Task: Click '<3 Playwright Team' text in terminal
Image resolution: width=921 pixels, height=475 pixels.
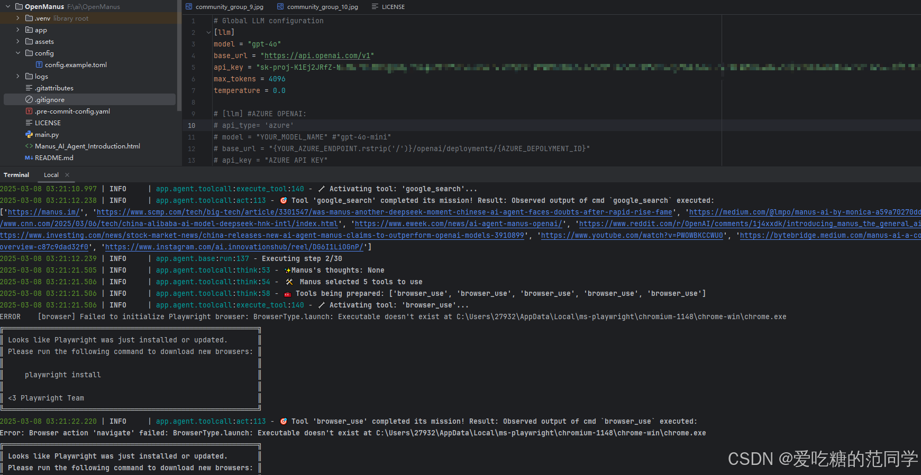Action: pyautogui.click(x=46, y=398)
